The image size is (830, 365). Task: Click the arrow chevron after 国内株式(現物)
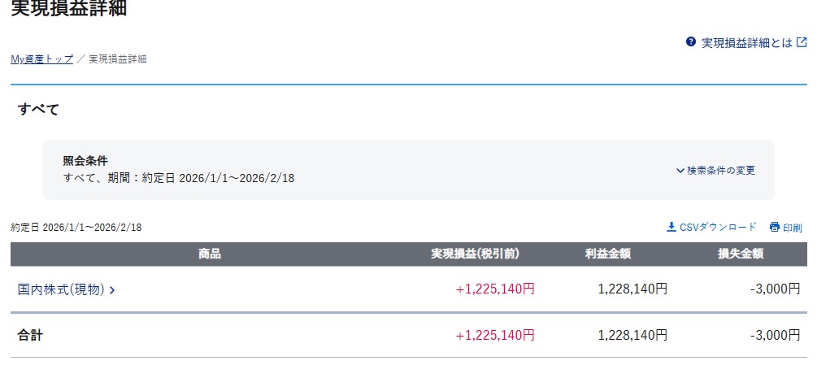point(112,289)
